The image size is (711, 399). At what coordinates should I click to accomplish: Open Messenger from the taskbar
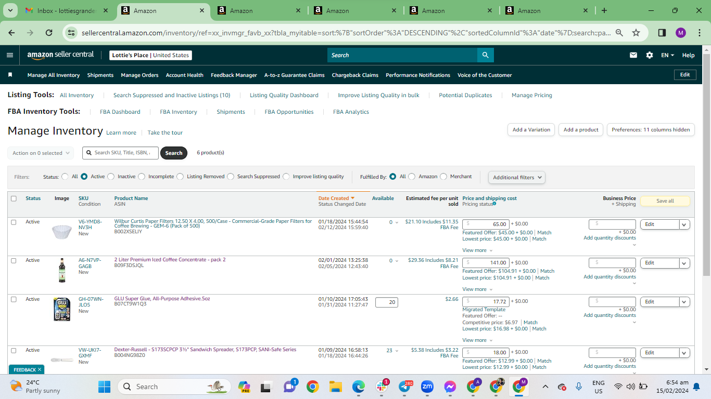click(450, 387)
